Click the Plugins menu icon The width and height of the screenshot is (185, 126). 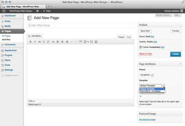(x=2, y=55)
